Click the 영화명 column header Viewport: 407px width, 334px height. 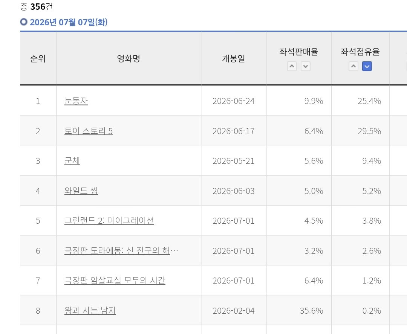(129, 59)
